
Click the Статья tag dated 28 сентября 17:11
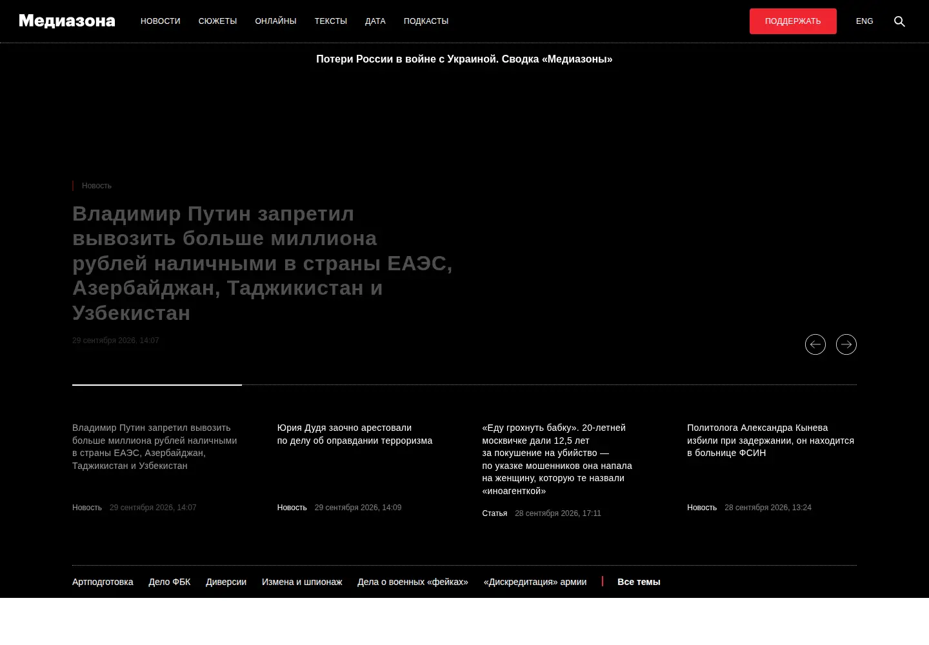pyautogui.click(x=495, y=513)
